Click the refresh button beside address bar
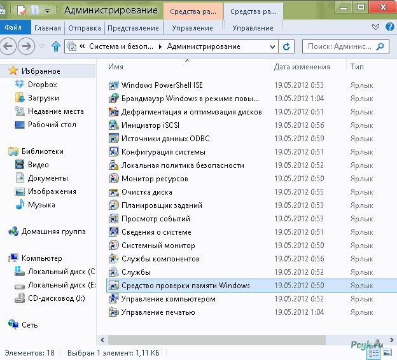 tap(286, 46)
